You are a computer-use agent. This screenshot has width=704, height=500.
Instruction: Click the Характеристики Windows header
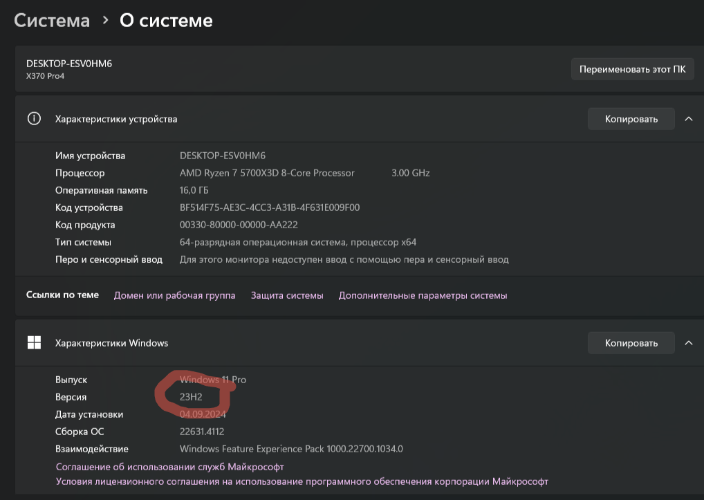pos(111,342)
